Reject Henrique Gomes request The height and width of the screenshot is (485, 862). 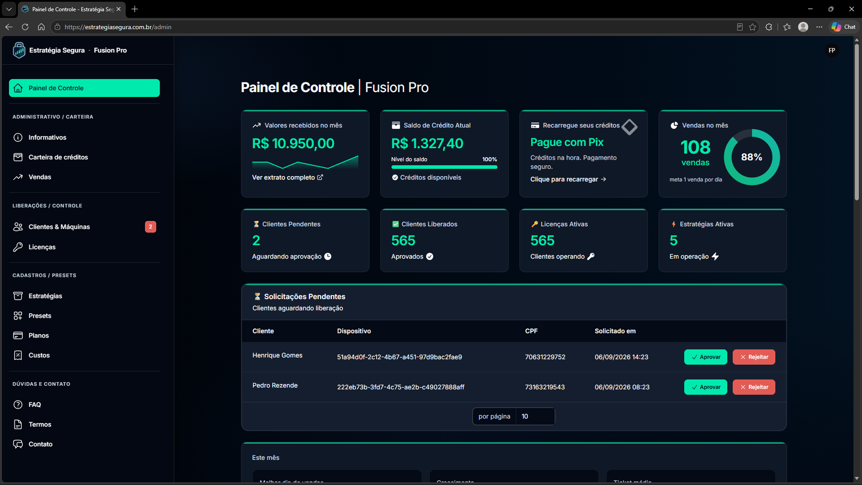[754, 357]
